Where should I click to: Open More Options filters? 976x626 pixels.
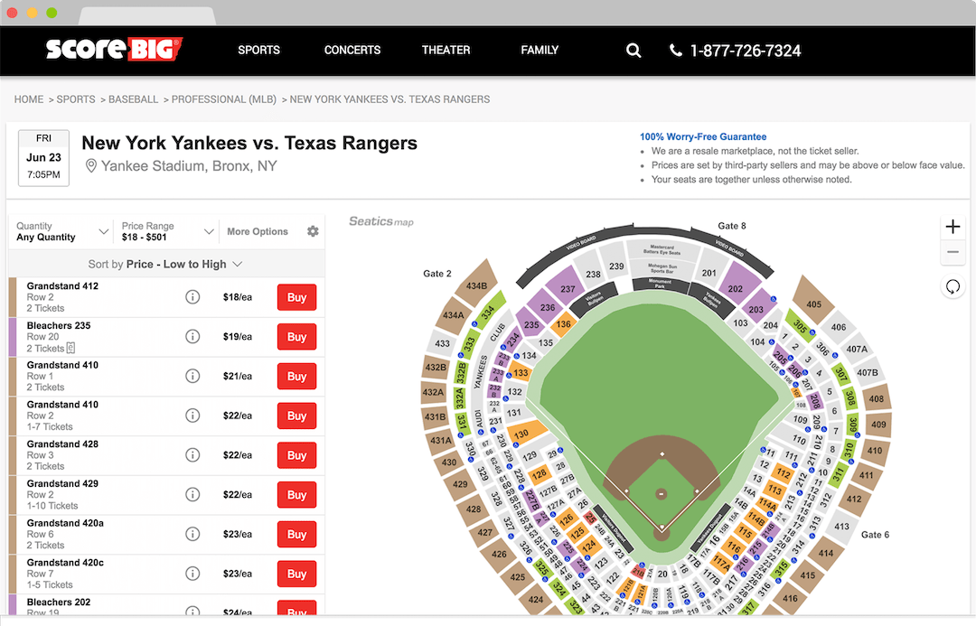click(x=258, y=232)
